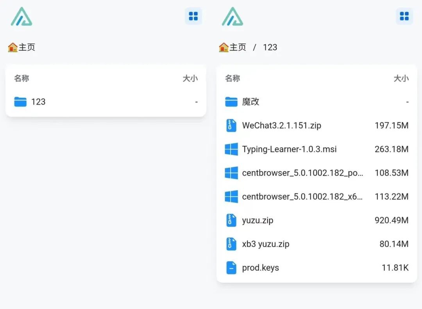Viewport: 422px width, 309px height.
Task: Go to 主页 from the 主页 / 123 breadcrumb
Action: pos(233,47)
